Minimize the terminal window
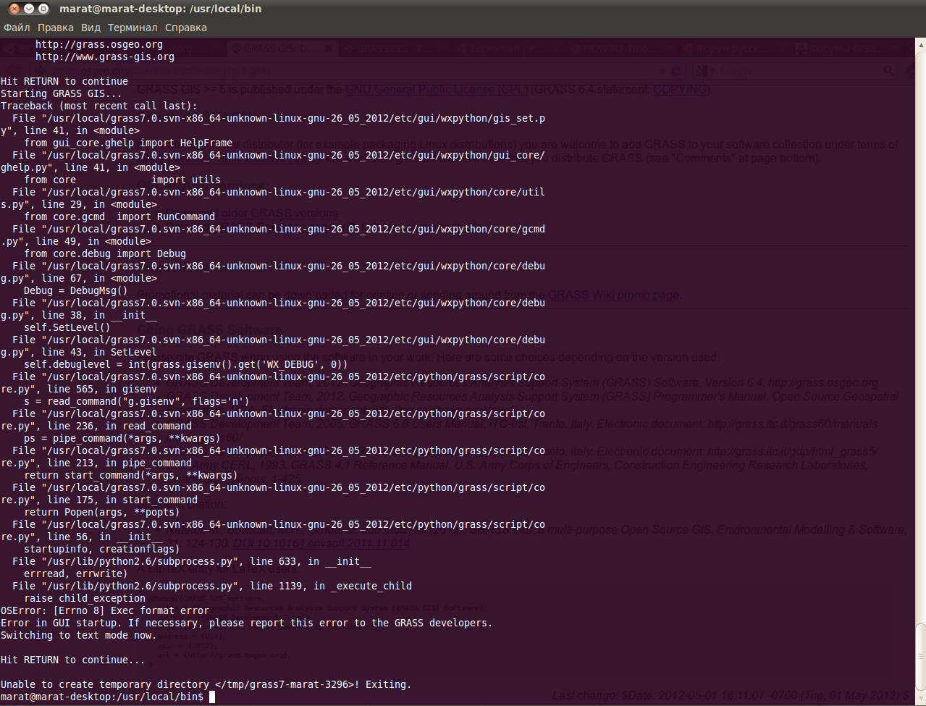Image resolution: width=926 pixels, height=706 pixels. (x=29, y=9)
